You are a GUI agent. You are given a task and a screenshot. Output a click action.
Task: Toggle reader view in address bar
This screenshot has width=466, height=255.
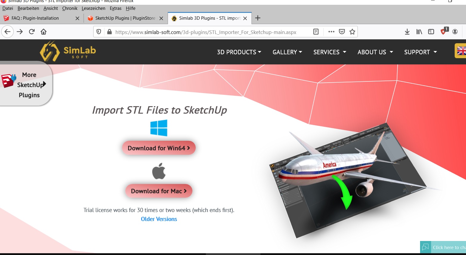click(x=316, y=32)
